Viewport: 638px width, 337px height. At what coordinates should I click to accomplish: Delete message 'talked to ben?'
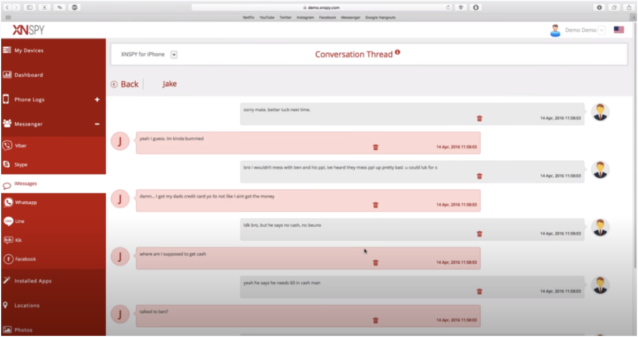pyautogui.click(x=376, y=320)
